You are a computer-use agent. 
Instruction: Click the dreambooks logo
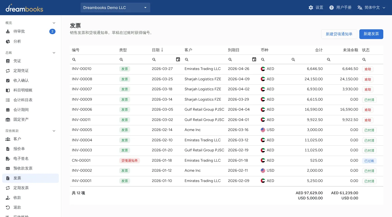(x=24, y=8)
